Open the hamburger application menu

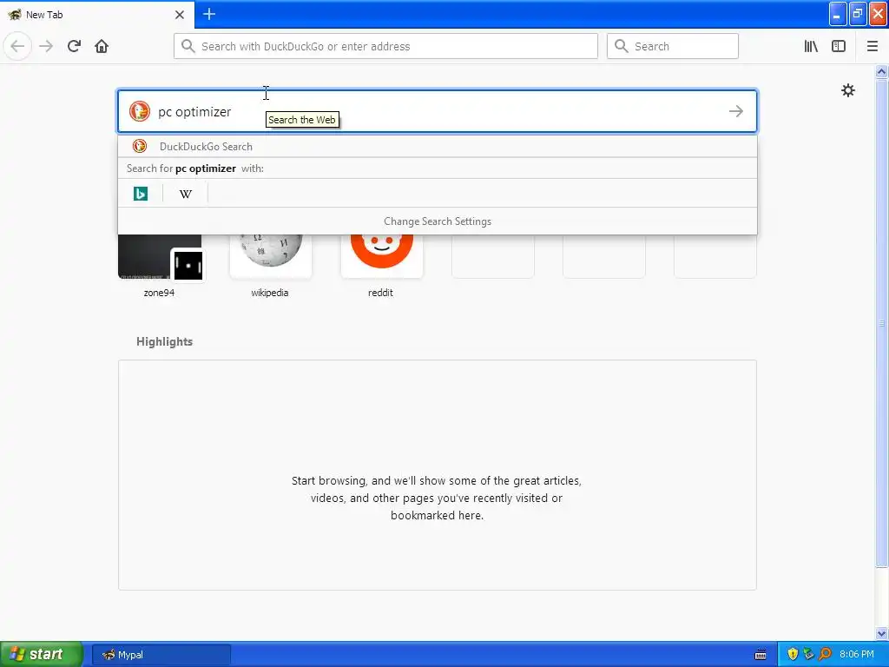[873, 46]
